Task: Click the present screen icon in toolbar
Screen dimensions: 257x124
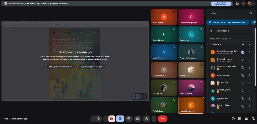Action: (x=120, y=118)
